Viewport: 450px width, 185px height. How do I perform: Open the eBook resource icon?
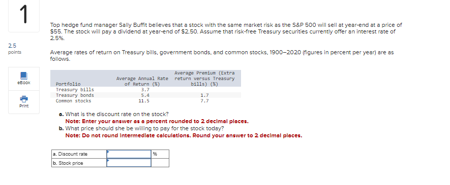[x=24, y=76]
